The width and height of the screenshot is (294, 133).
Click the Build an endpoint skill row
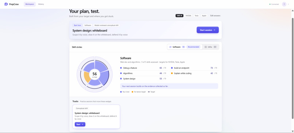pyautogui.click(x=194, y=68)
